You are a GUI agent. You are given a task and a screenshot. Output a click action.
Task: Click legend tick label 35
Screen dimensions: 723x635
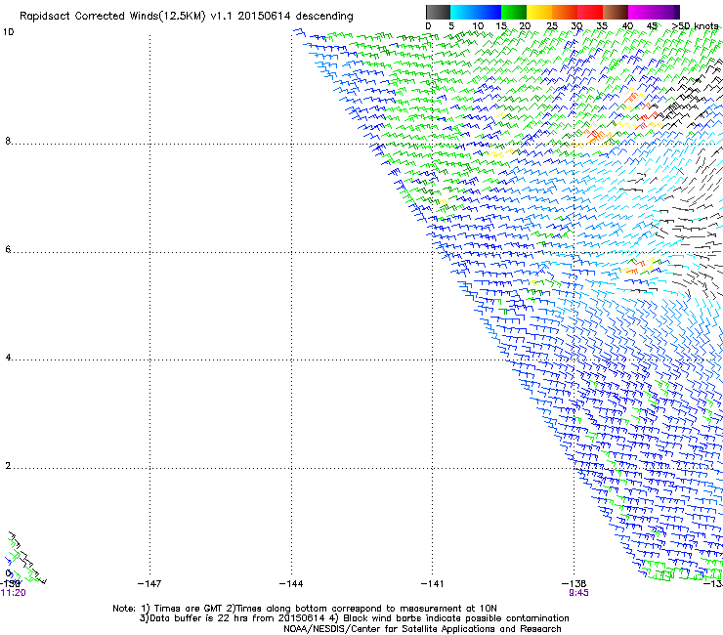(602, 26)
